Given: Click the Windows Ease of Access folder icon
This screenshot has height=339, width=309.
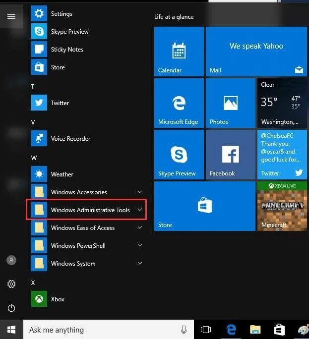Looking at the screenshot, I should click(39, 227).
